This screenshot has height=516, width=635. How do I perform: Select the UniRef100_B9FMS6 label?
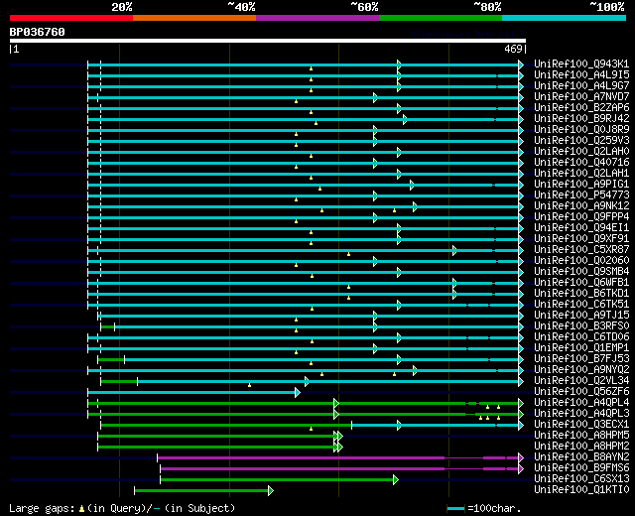point(581,468)
